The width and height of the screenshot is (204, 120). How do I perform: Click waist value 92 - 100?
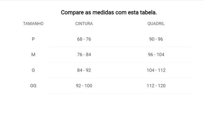coord(84,86)
